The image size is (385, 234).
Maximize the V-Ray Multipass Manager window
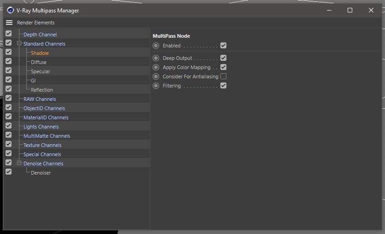[x=350, y=10]
